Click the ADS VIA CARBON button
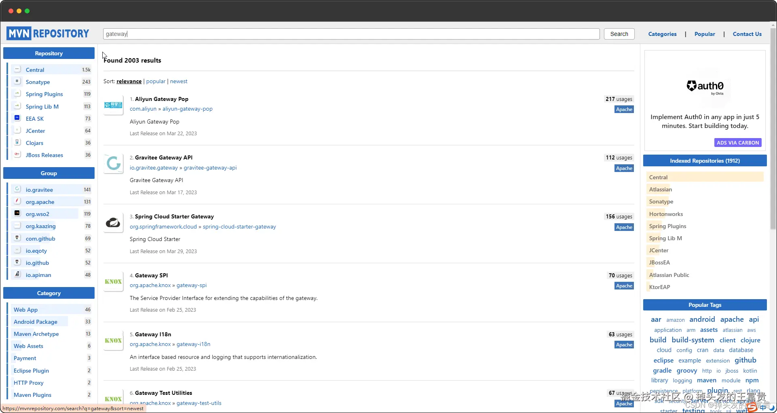Viewport: 777px width, 413px height. tap(738, 143)
